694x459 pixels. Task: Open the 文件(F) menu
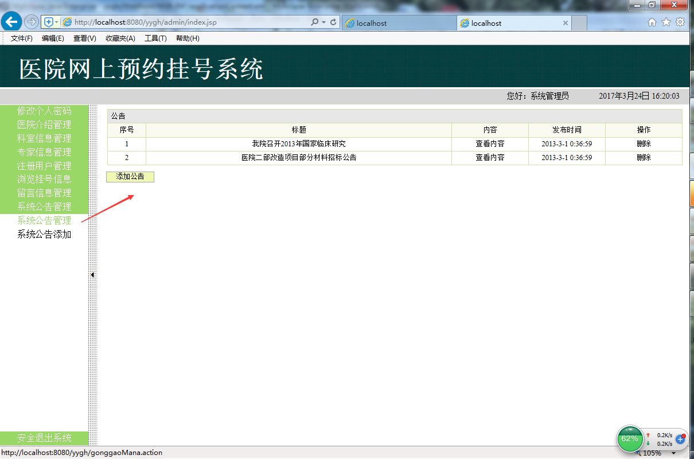22,38
